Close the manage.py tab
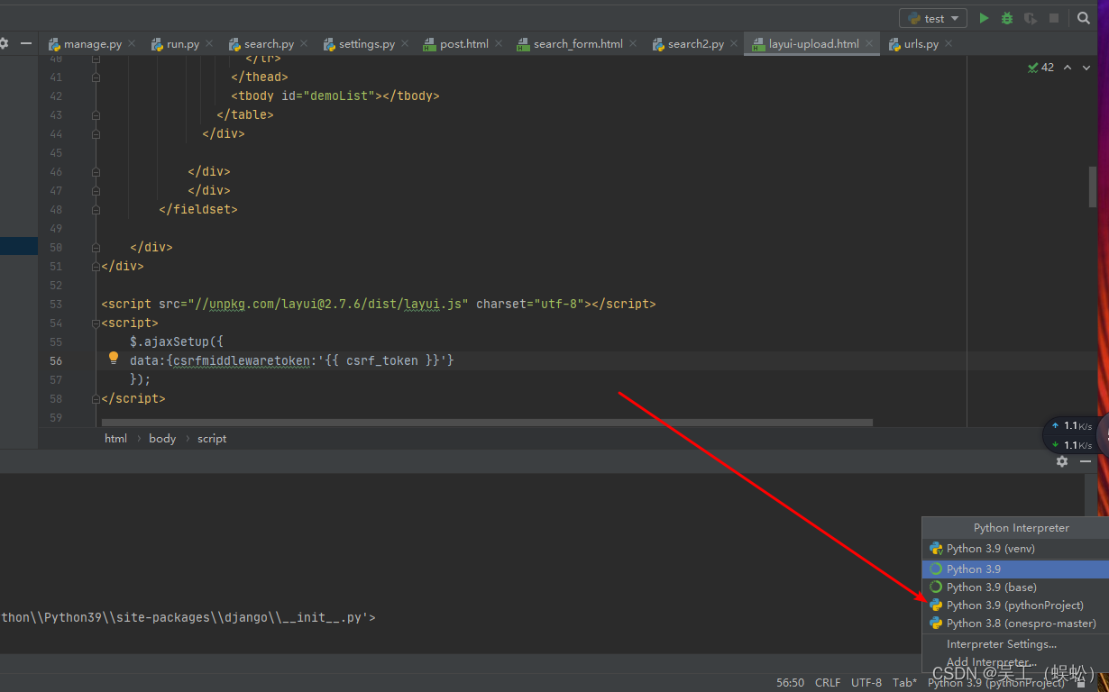The height and width of the screenshot is (692, 1109). [x=132, y=42]
